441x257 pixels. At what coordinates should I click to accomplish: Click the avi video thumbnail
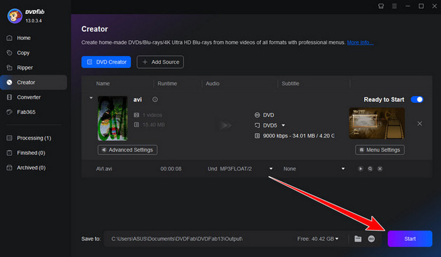point(112,118)
